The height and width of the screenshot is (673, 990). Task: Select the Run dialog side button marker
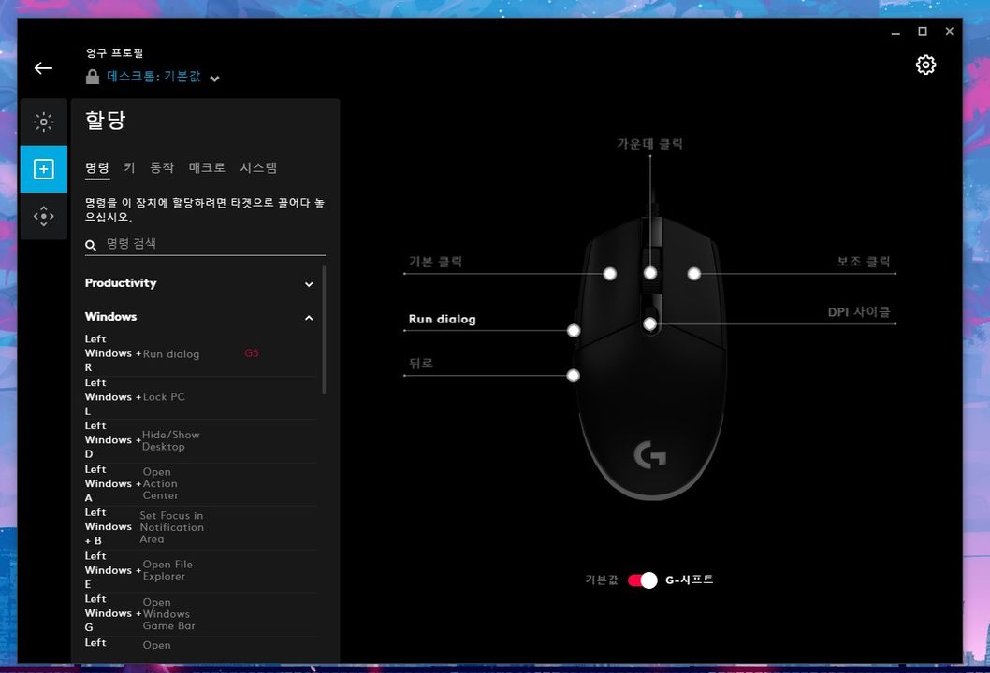574,331
